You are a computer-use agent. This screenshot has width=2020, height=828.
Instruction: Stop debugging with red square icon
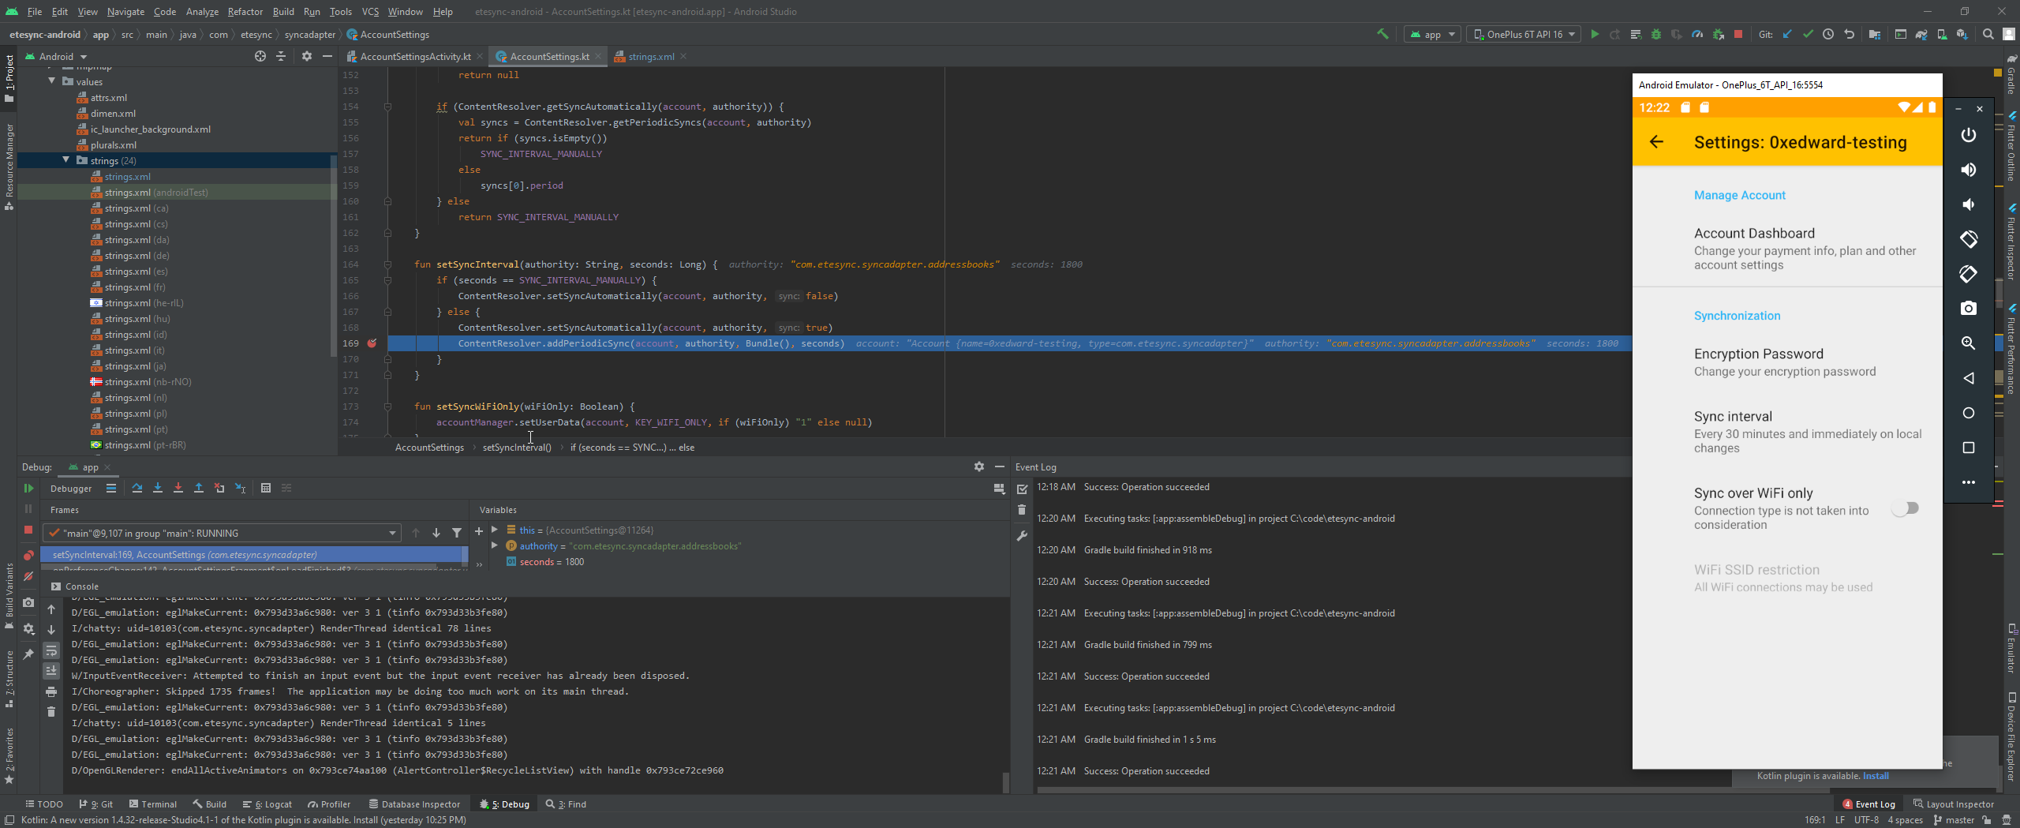click(x=28, y=530)
